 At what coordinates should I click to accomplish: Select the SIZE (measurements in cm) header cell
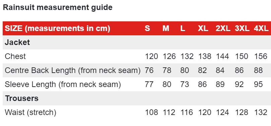57,28
